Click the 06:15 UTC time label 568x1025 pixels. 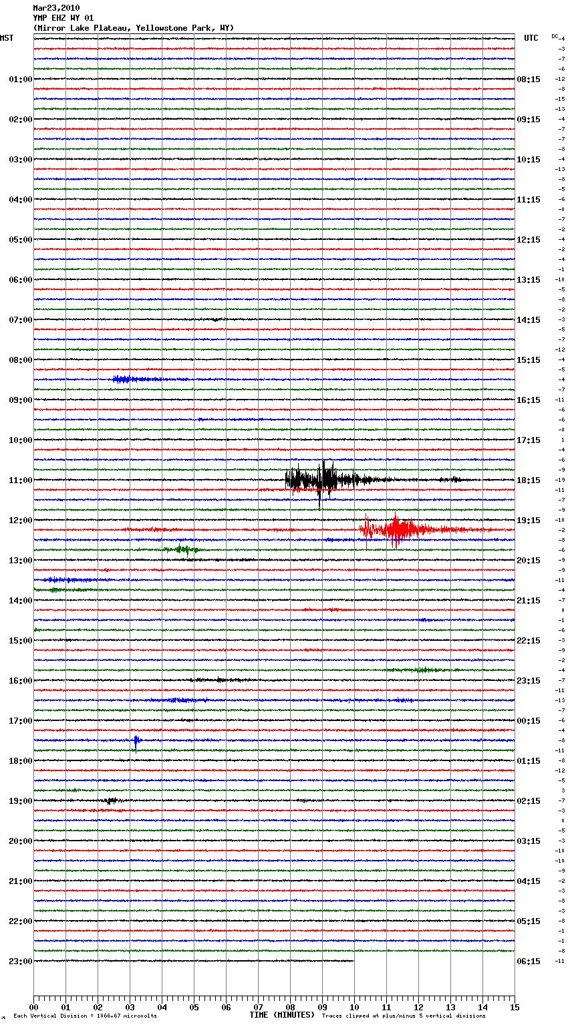[x=529, y=962]
